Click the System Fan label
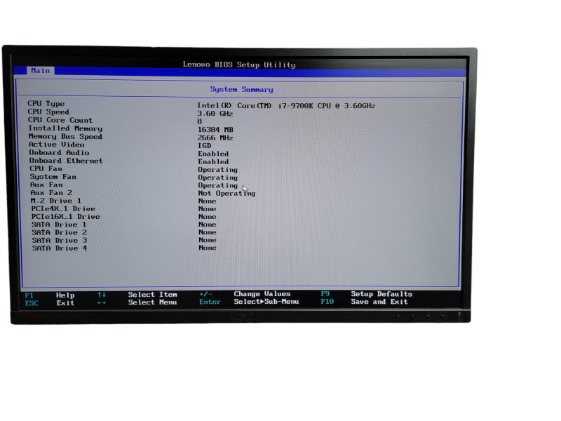561x421 pixels. click(x=53, y=177)
